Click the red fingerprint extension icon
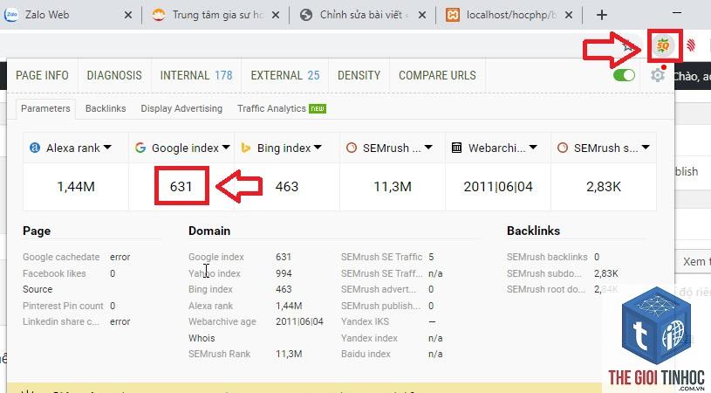This screenshot has width=711, height=393. click(691, 45)
